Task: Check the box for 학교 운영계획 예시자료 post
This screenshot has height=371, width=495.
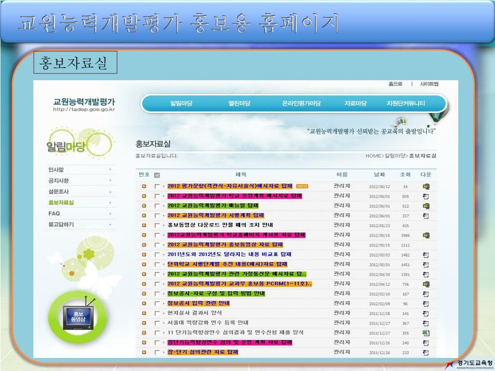Action: [x=157, y=196]
